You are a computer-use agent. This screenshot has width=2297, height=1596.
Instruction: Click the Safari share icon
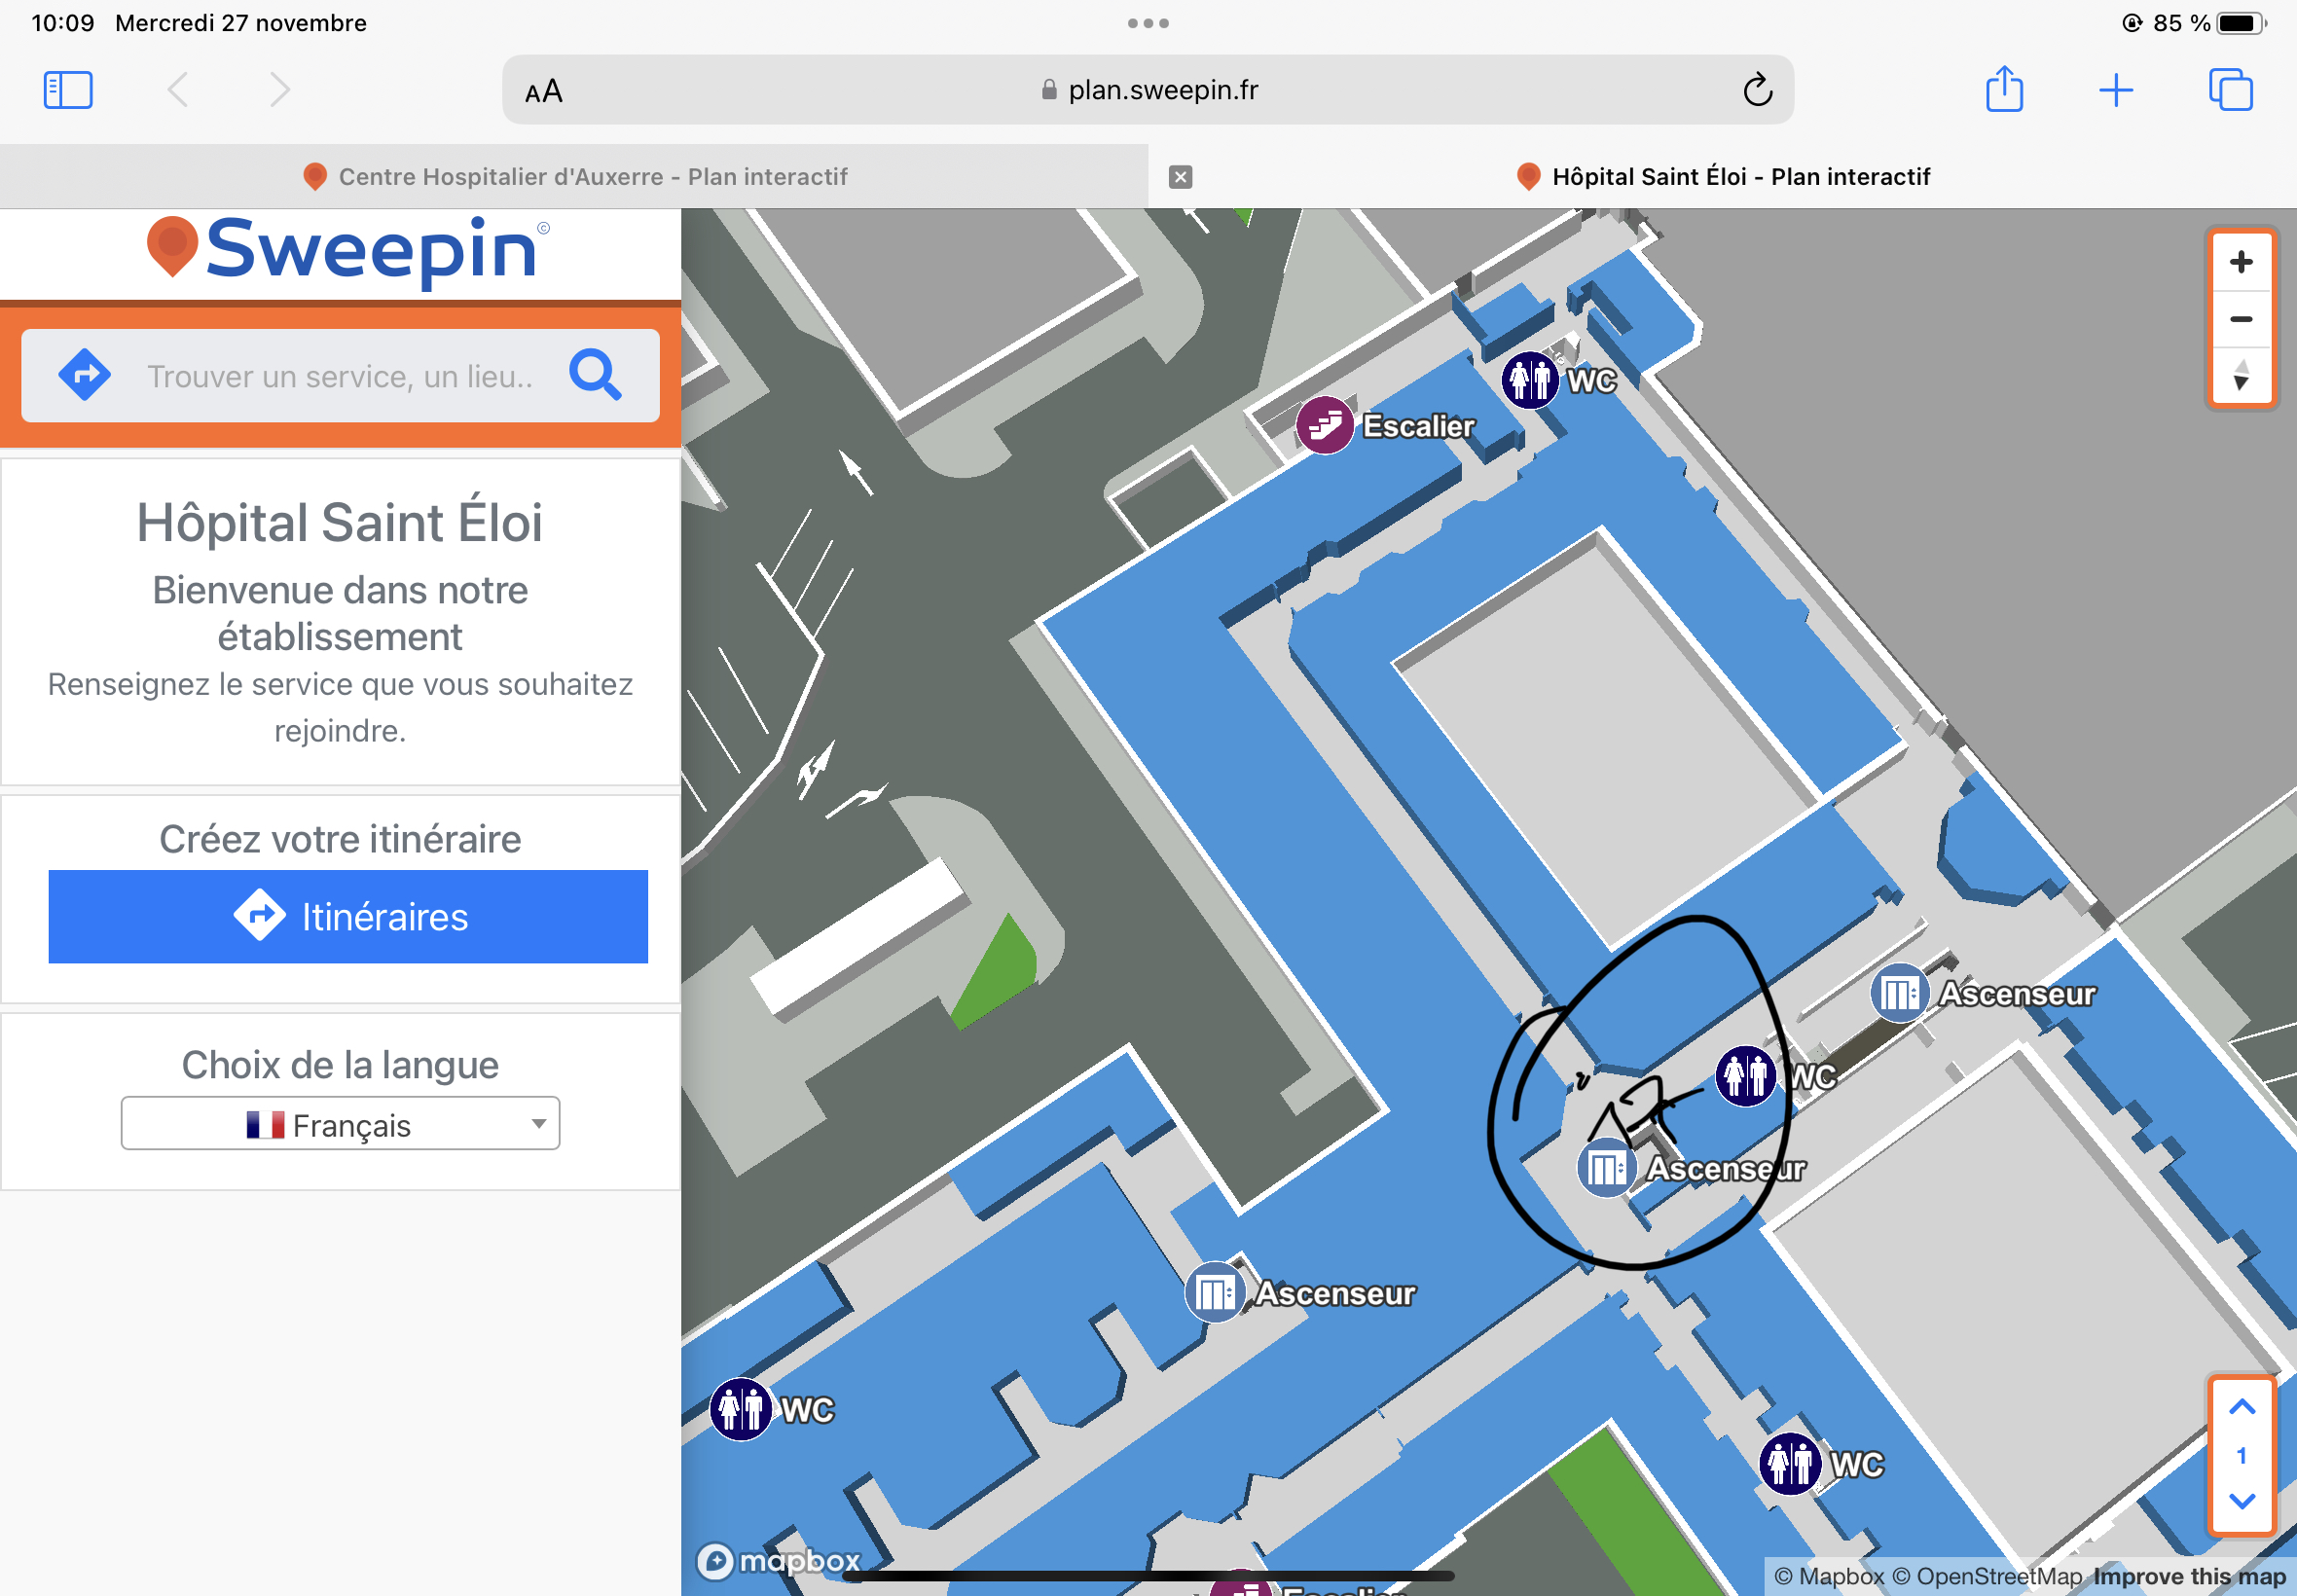click(x=2004, y=89)
